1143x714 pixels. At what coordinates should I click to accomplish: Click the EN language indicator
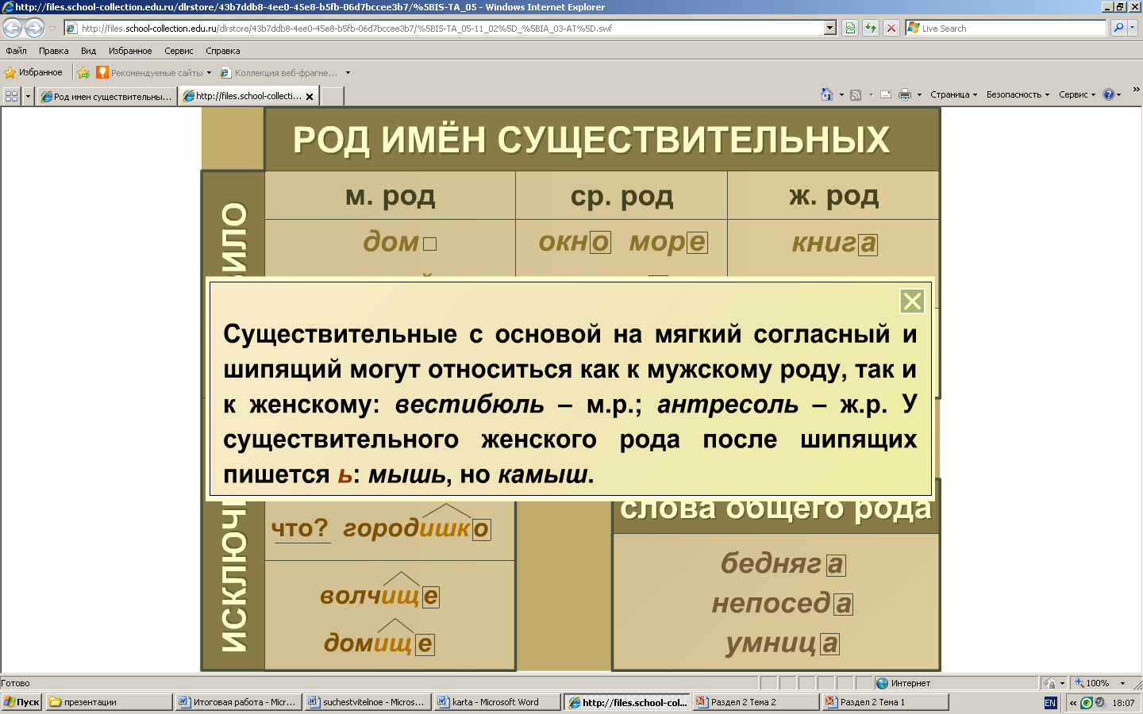[x=1050, y=703]
